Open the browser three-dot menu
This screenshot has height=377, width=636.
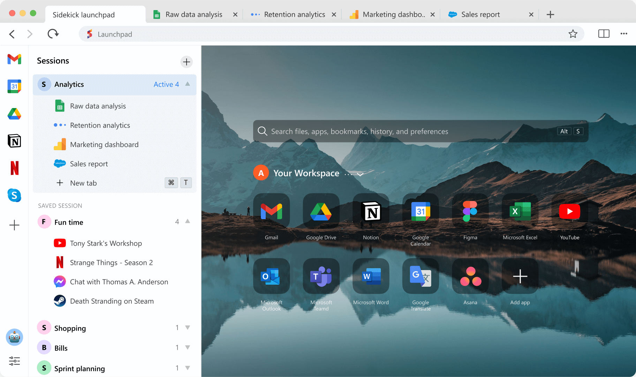coord(624,34)
